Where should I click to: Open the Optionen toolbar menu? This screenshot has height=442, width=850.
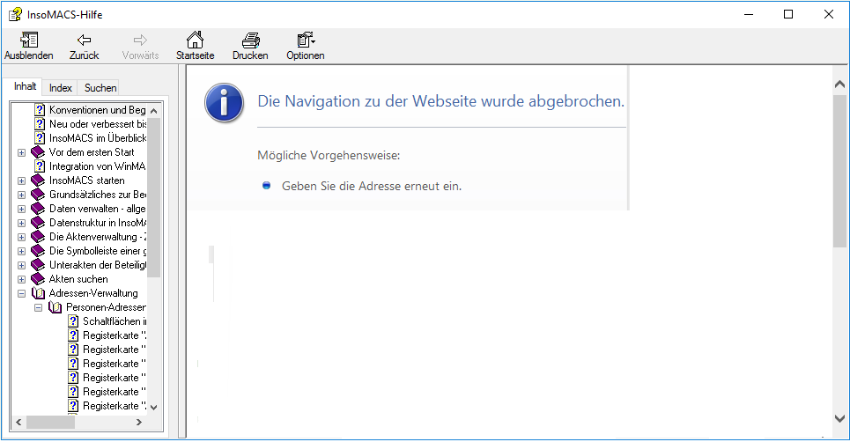[x=306, y=40]
